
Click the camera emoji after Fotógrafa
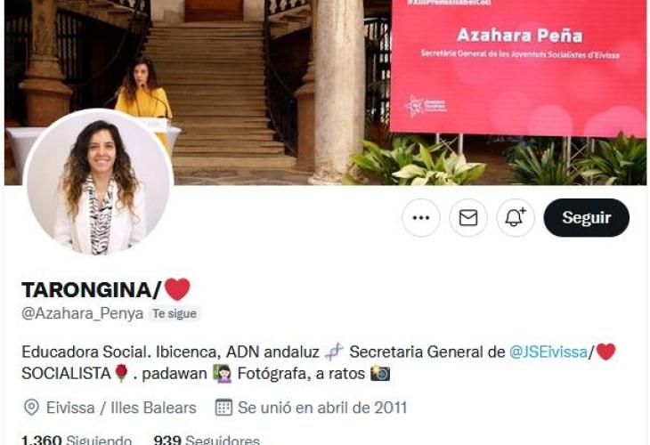pyautogui.click(x=380, y=373)
